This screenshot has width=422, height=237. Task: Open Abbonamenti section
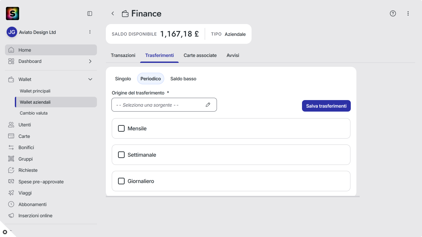(x=51, y=204)
